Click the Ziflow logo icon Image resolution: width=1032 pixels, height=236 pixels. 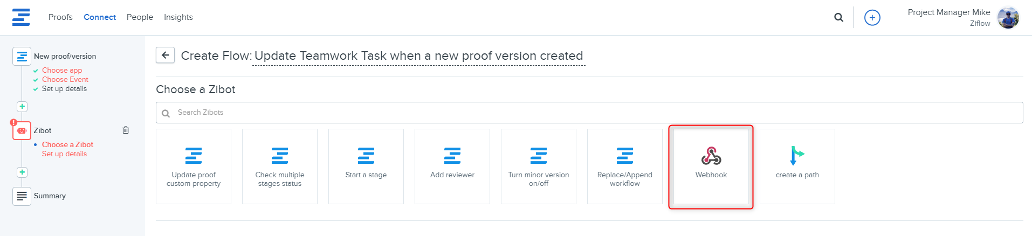(21, 17)
